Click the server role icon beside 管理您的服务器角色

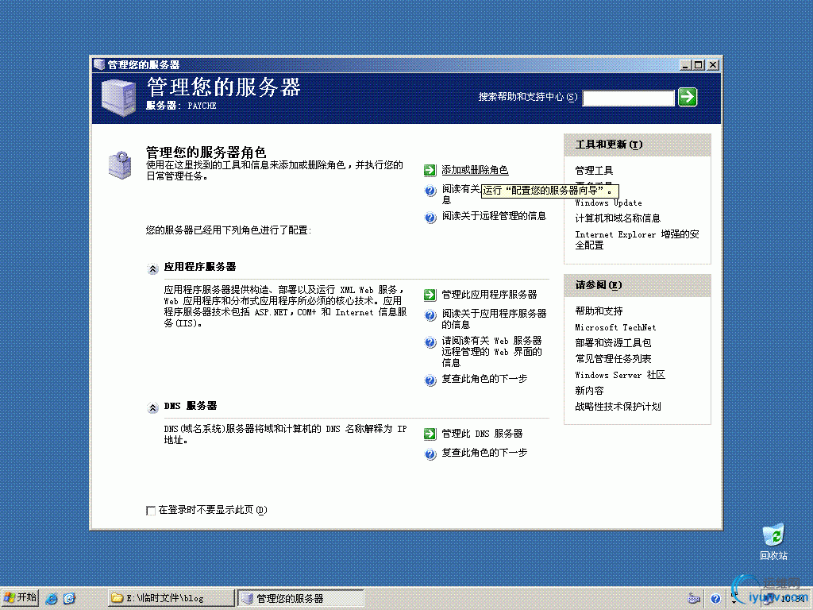(x=120, y=165)
